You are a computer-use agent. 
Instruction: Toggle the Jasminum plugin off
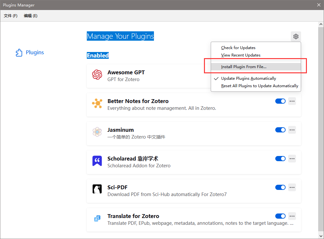(x=280, y=130)
